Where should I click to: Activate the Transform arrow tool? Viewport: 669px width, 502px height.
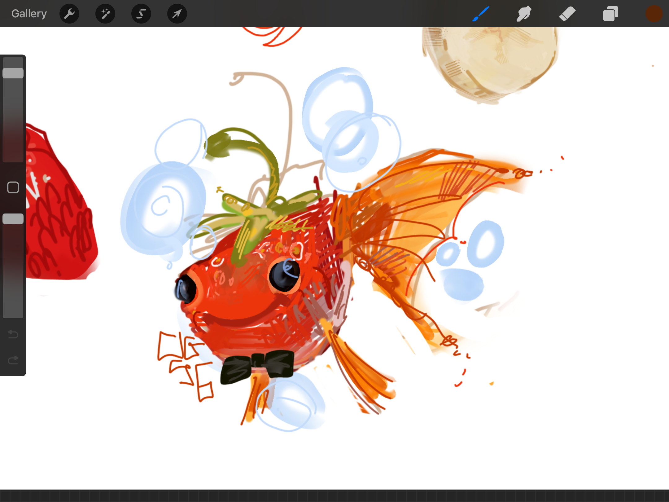177,14
